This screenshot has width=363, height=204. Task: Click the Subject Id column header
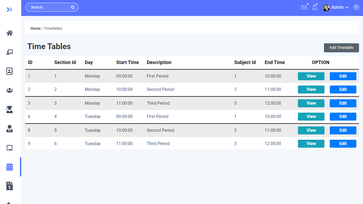click(245, 62)
